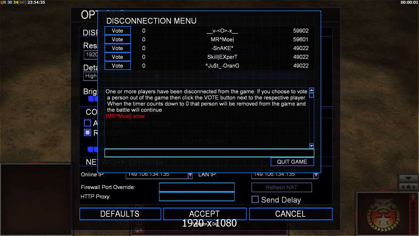Expand the Detail level High dropdown
The width and height of the screenshot is (419, 236).
click(90, 76)
